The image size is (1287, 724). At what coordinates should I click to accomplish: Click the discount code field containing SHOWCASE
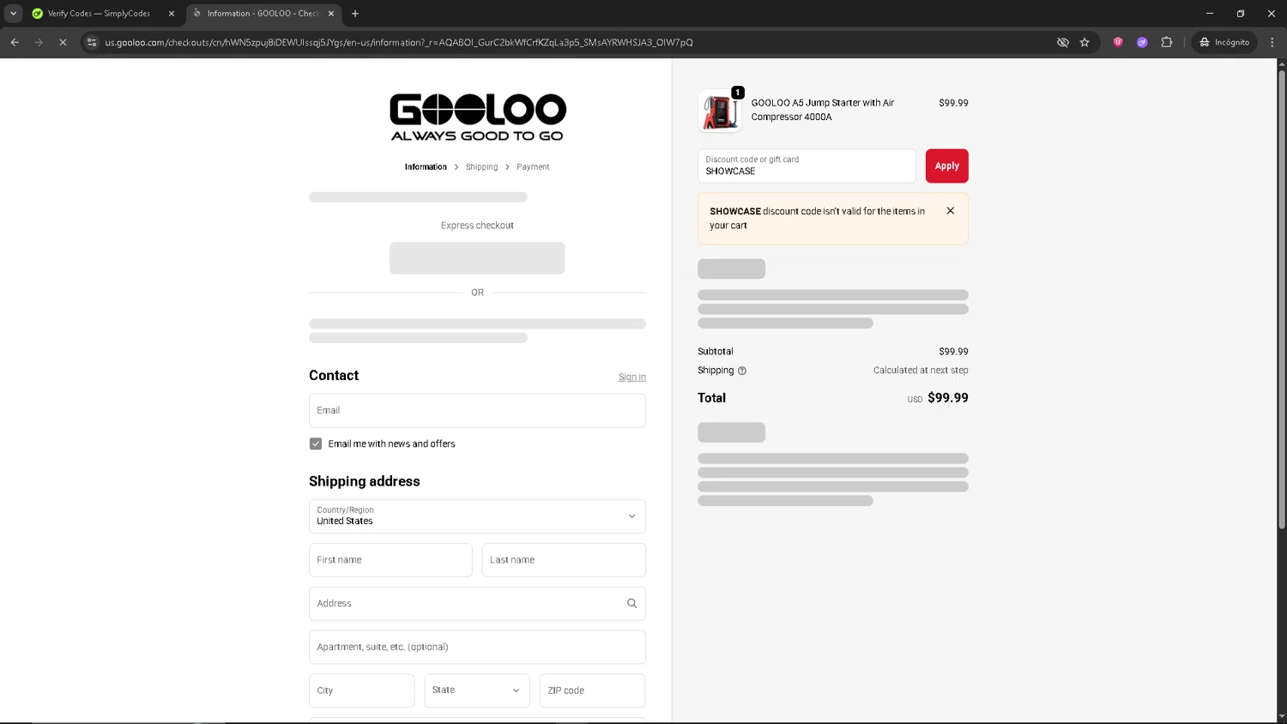click(x=807, y=166)
